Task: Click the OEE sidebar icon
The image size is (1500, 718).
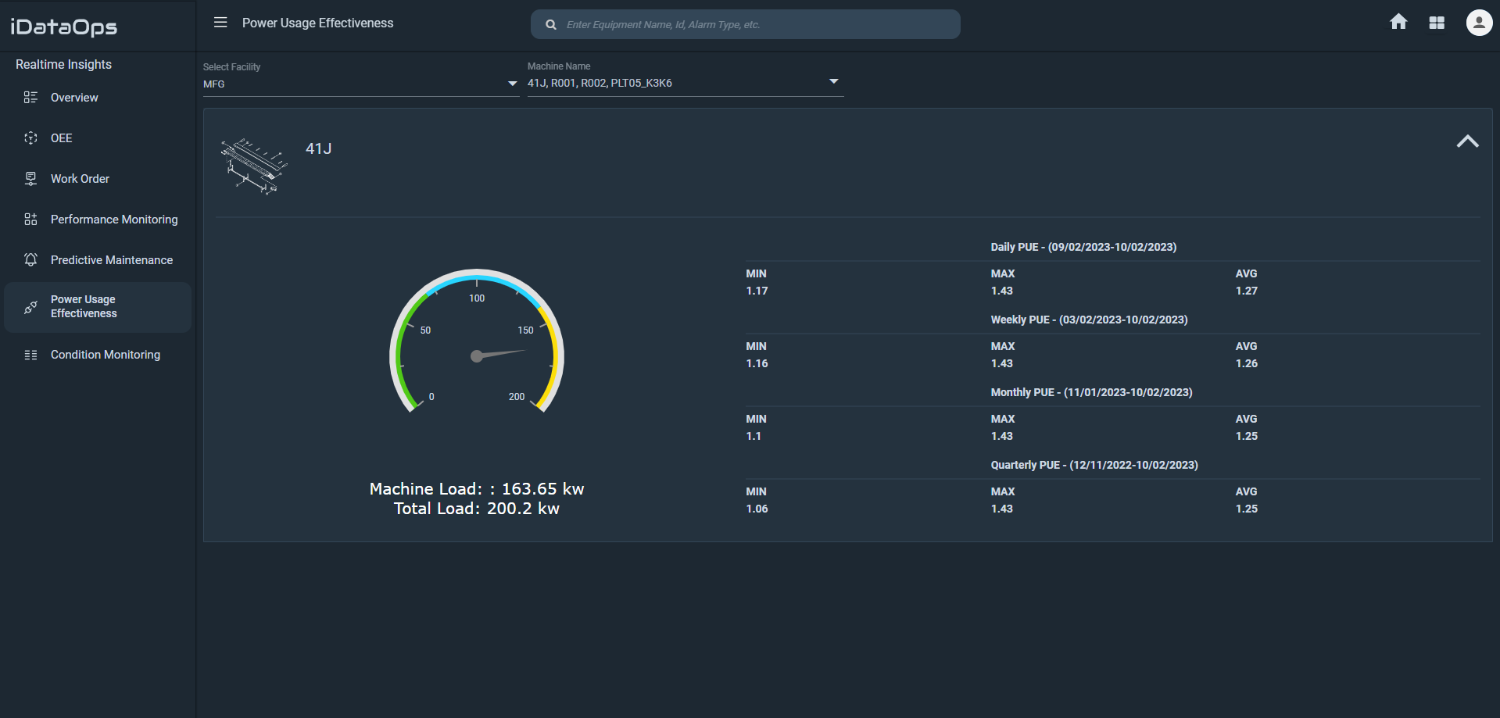Action: tap(30, 138)
